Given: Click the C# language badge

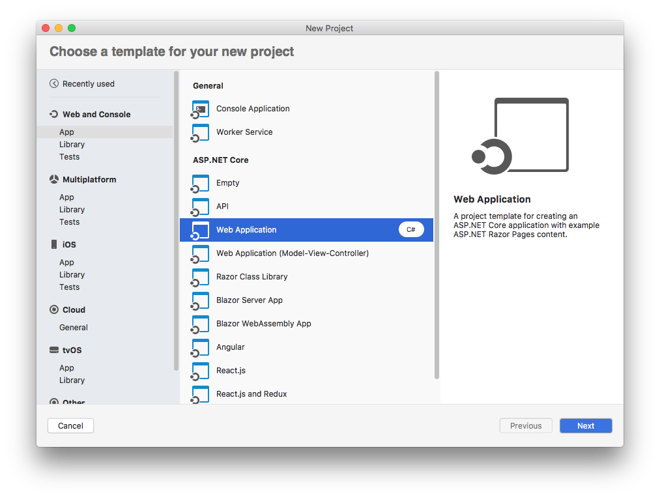Looking at the screenshot, I should (x=411, y=229).
